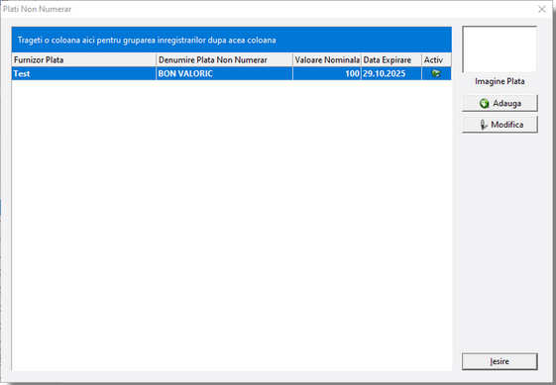
Task: Click the green active icon in Test row
Action: 436,73
